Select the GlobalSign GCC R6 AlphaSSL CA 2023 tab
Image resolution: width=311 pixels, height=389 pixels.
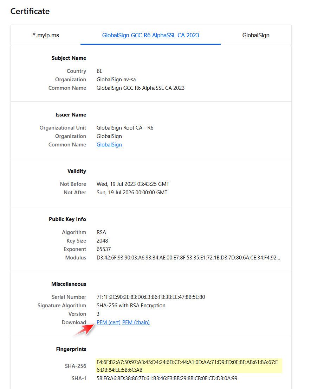[150, 35]
